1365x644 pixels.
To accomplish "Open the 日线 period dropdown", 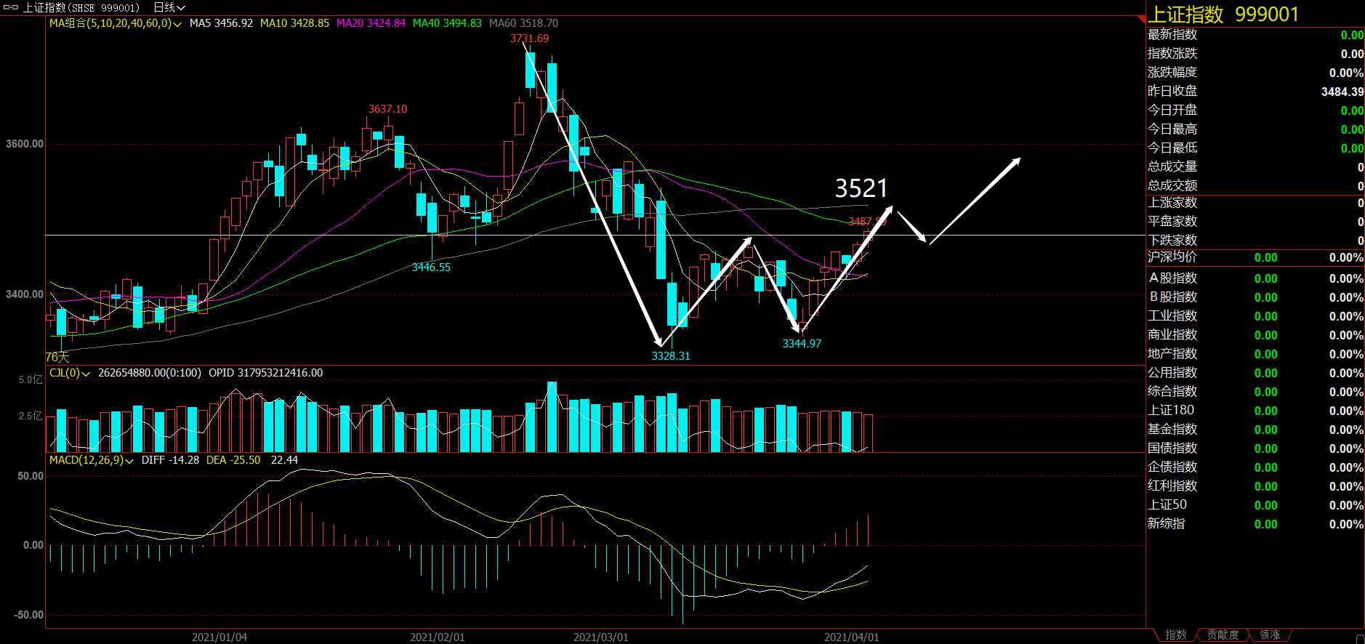I will click(169, 7).
